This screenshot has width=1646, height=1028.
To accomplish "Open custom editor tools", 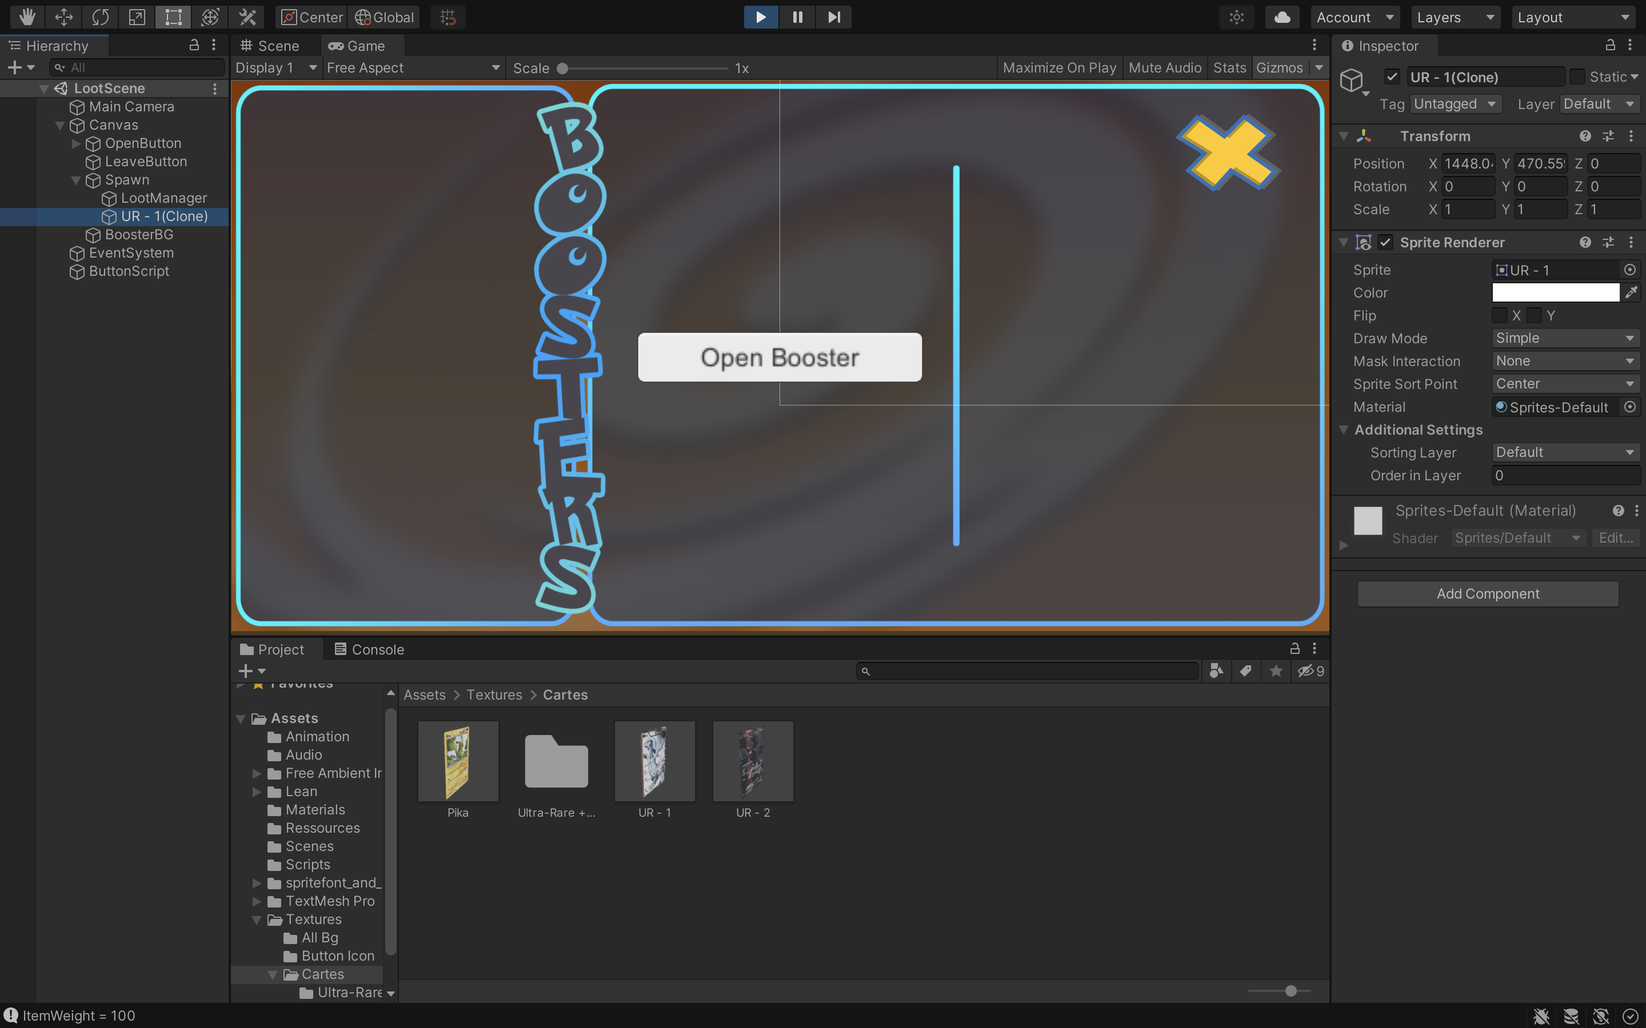I will pos(247,17).
